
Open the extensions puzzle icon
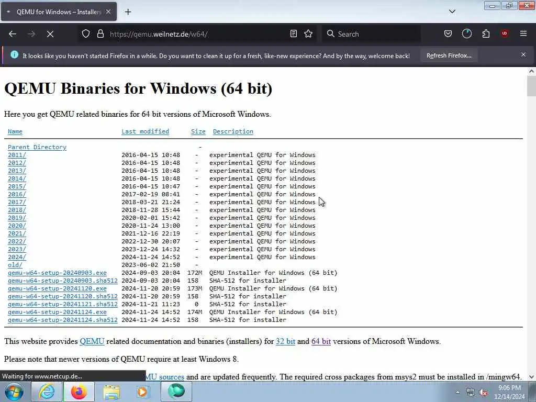coord(486,33)
